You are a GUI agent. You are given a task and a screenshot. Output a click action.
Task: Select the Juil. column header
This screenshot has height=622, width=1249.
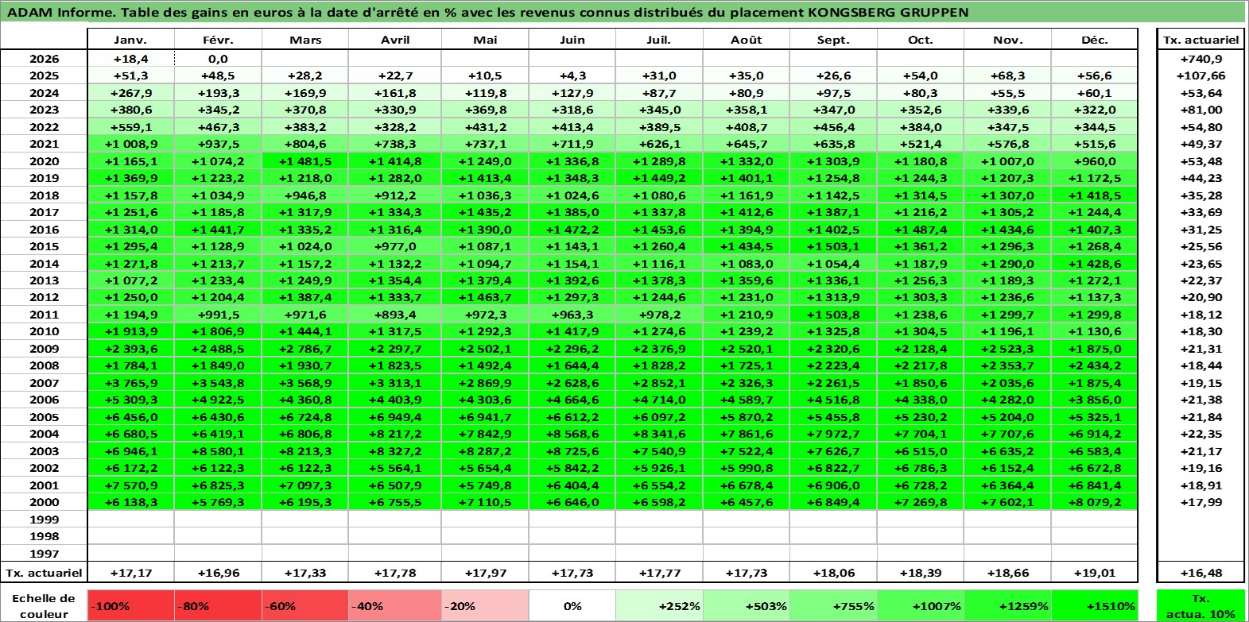pyautogui.click(x=659, y=40)
